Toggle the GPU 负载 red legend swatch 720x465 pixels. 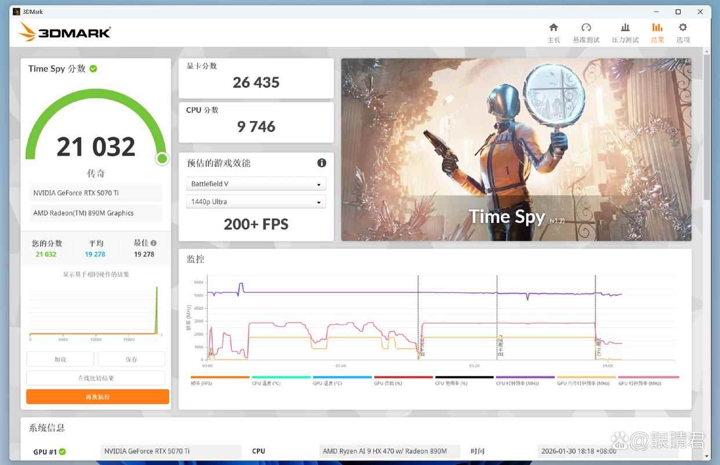tap(403, 377)
